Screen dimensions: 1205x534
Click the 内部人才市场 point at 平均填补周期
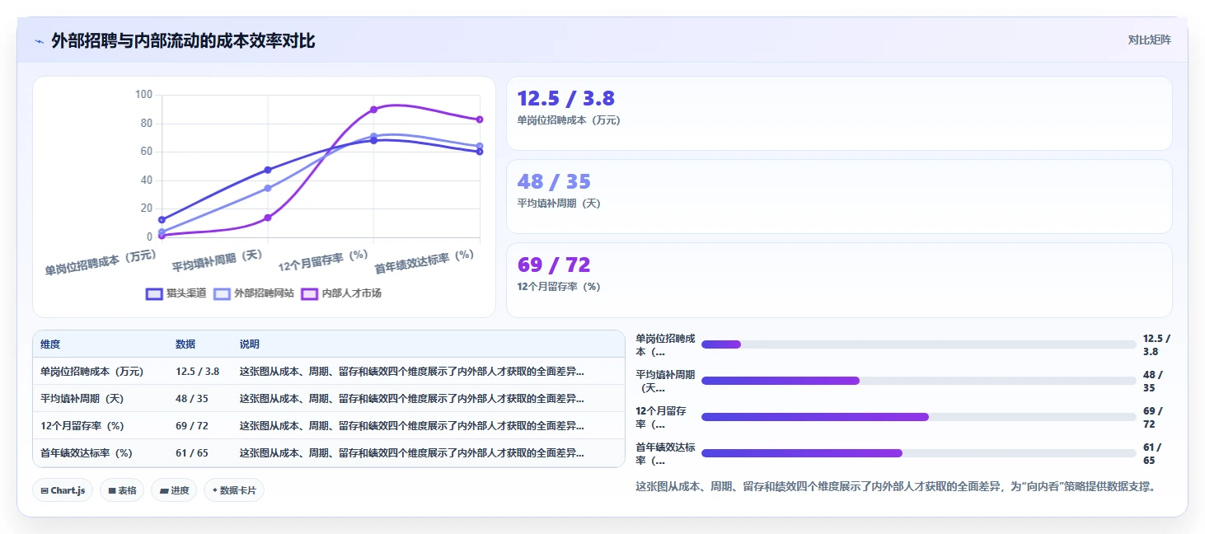(268, 218)
